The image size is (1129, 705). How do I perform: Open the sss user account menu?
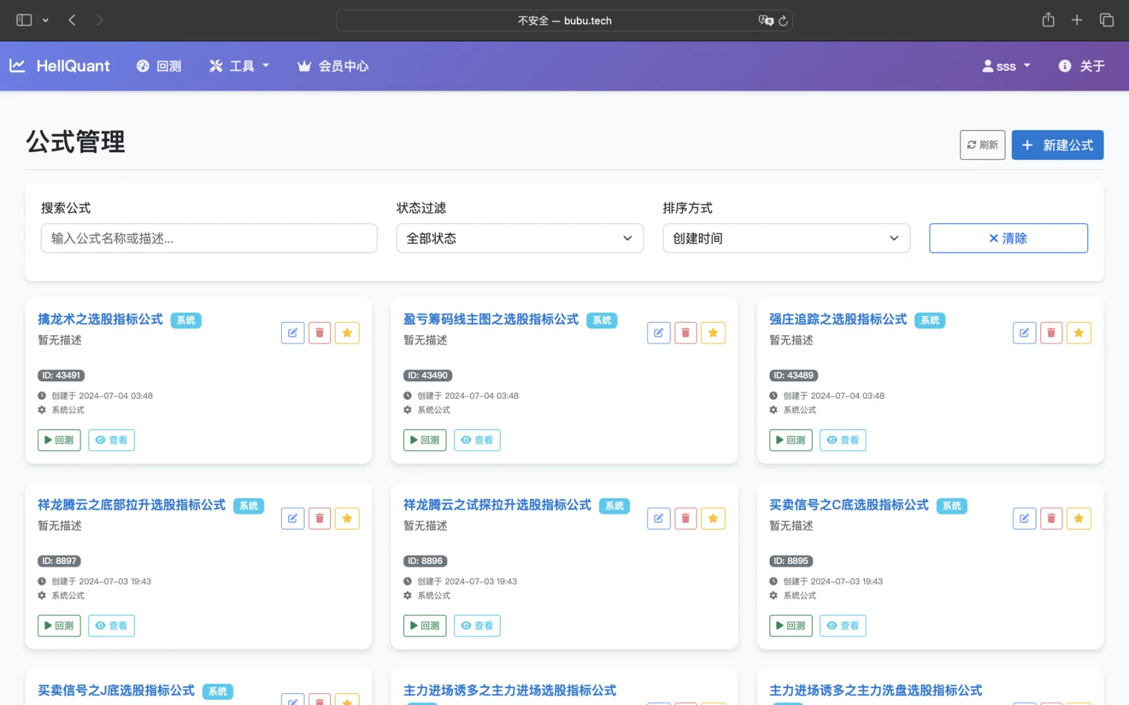tap(1006, 65)
